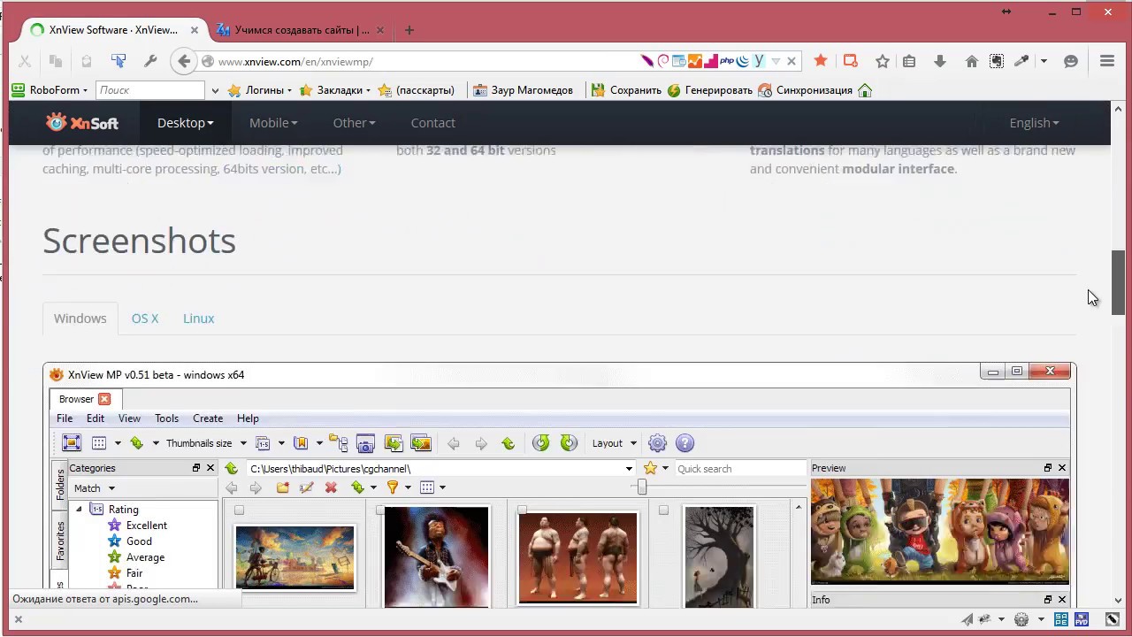The height and width of the screenshot is (637, 1132).
Task: Click the Синхронизация button
Action: 805,90
